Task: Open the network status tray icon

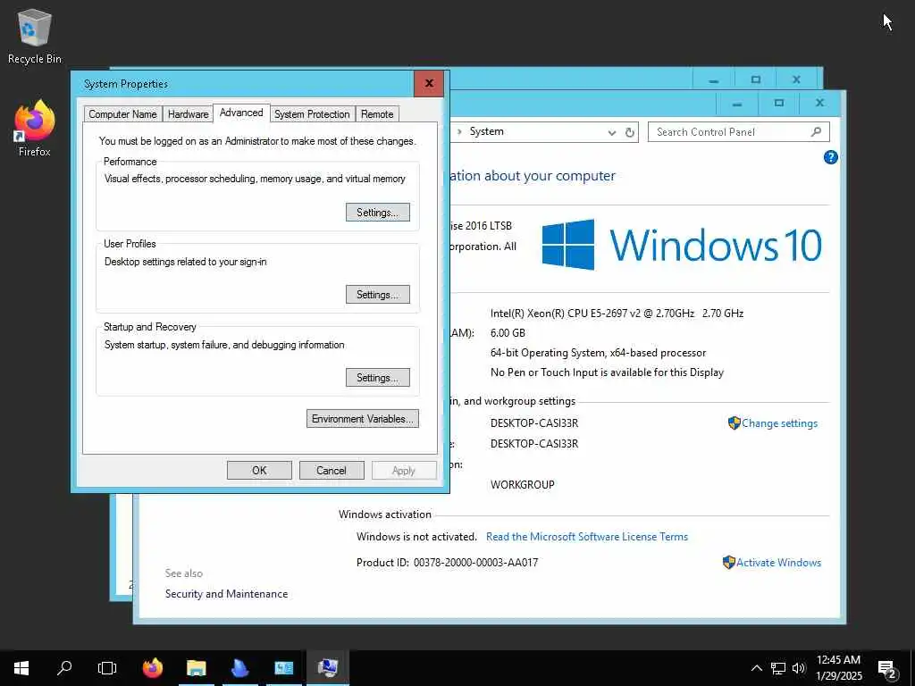Action: pos(778,668)
